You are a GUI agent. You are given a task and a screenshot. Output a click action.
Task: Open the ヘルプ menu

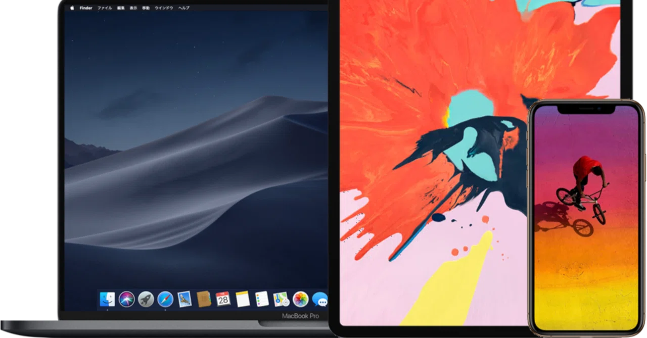(x=183, y=8)
